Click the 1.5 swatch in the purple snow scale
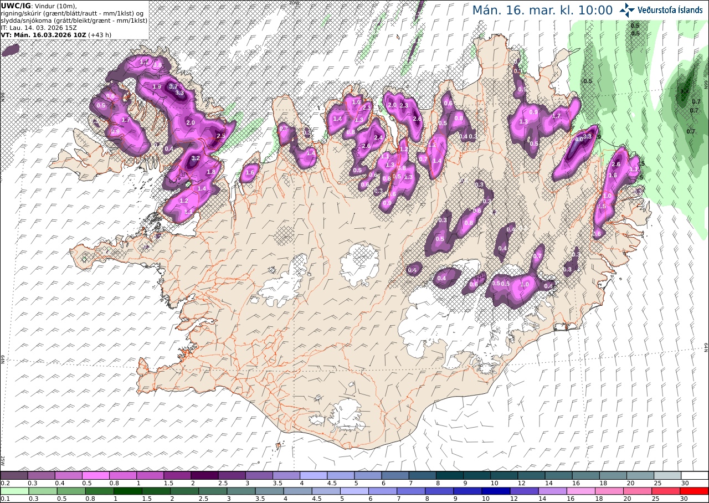Viewport: 709px width, 503px height. [x=177, y=475]
